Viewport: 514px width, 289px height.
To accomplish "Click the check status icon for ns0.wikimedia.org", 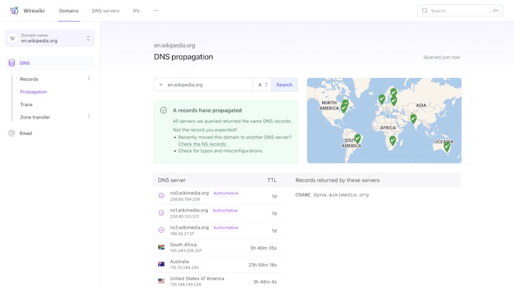I will click(x=162, y=196).
